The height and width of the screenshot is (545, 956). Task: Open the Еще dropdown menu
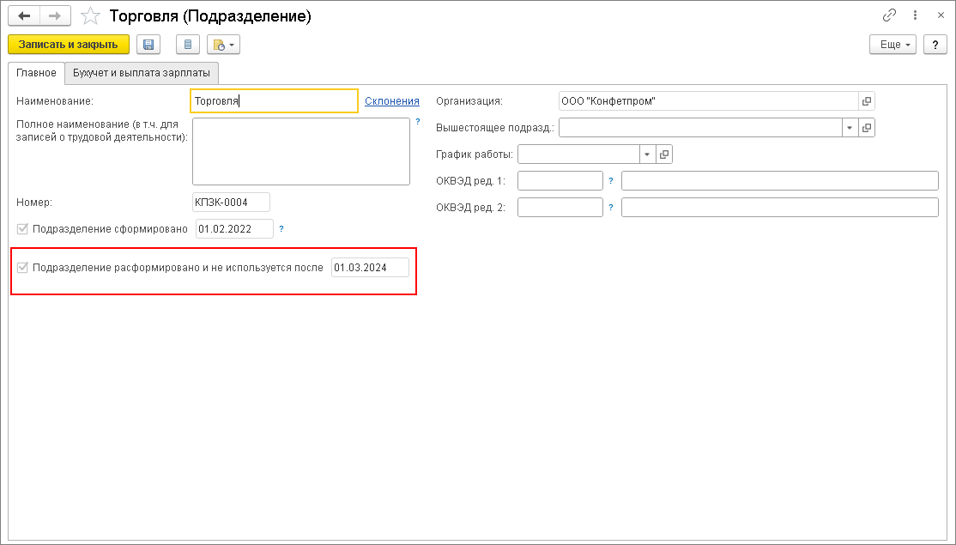(892, 45)
